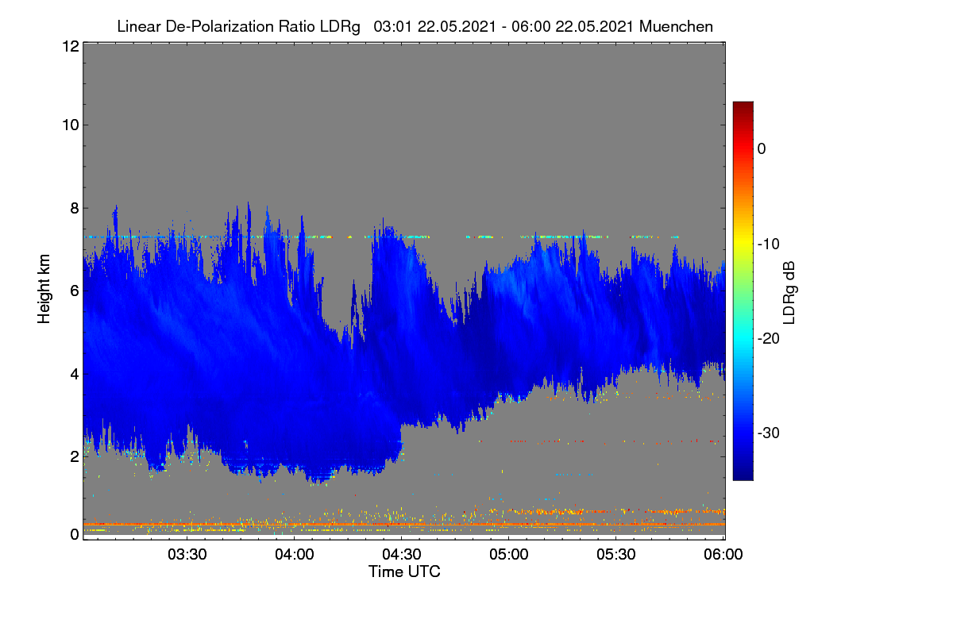Click the height axis label '4'
The image size is (953, 635).
[73, 373]
